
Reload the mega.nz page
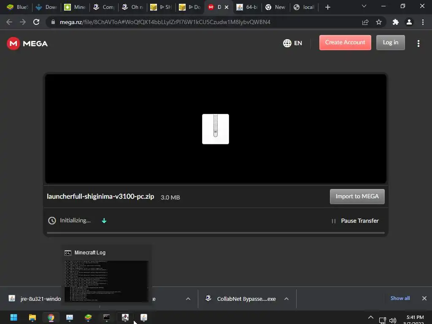(x=36, y=22)
